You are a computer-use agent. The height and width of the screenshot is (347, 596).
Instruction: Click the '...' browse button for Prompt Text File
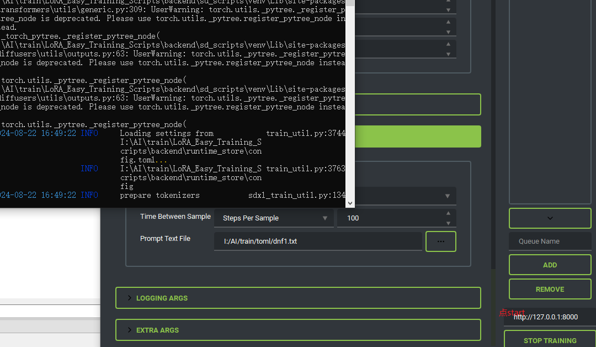[440, 241]
